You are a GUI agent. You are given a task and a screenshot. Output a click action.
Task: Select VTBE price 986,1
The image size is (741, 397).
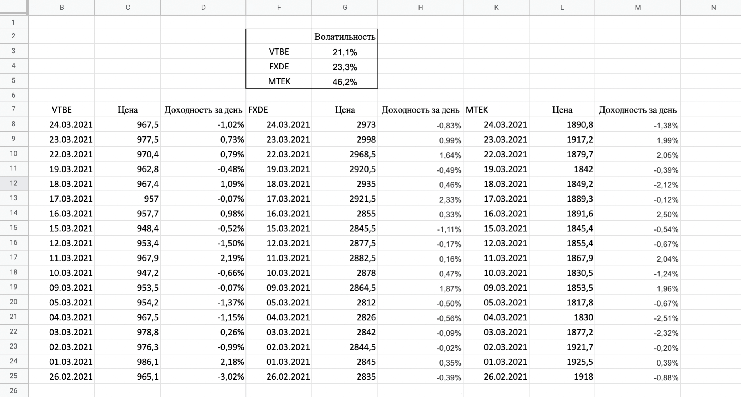coord(127,362)
